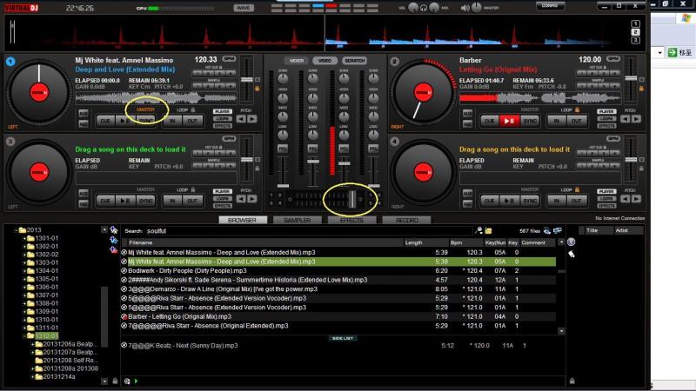Toggle deck 1 LOOPS panel button
Screen dimensions: 696x391
coord(222,119)
